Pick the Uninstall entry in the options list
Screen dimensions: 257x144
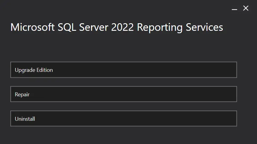point(124,118)
